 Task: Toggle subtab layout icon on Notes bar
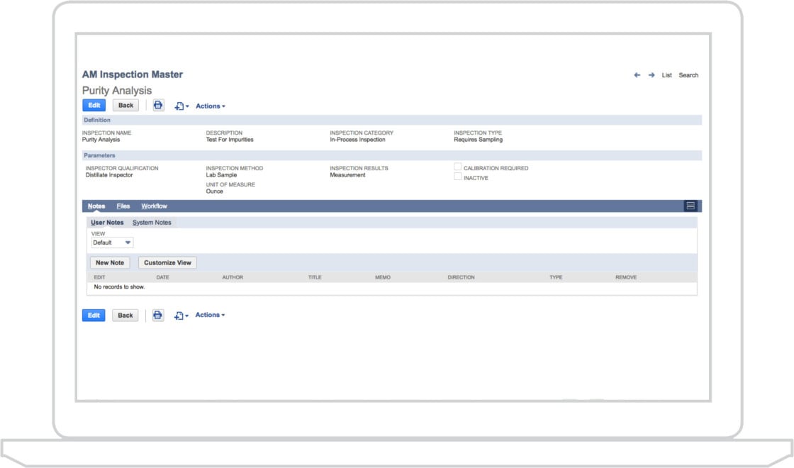click(690, 206)
